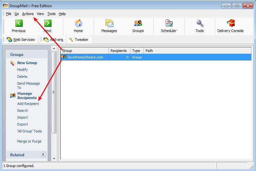
Task: Click the Groups panel header
Action: (27, 55)
